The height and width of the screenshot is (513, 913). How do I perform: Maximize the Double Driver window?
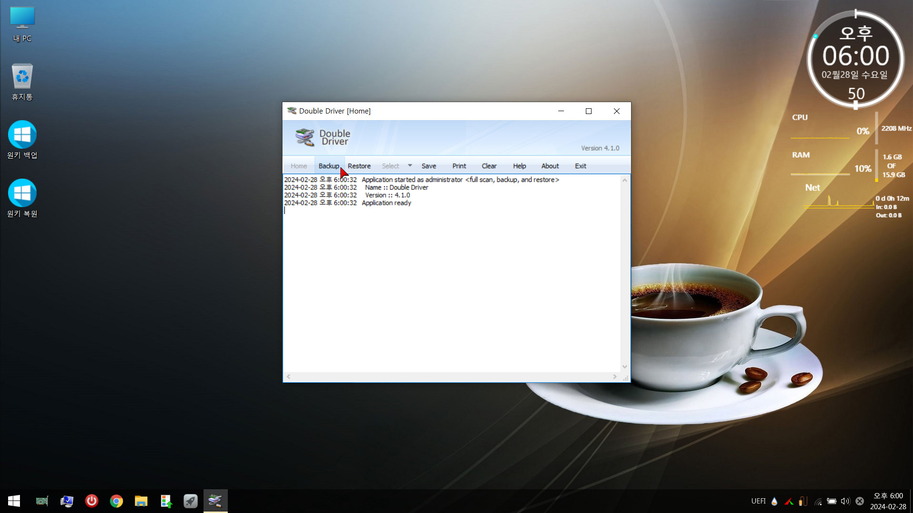point(589,111)
